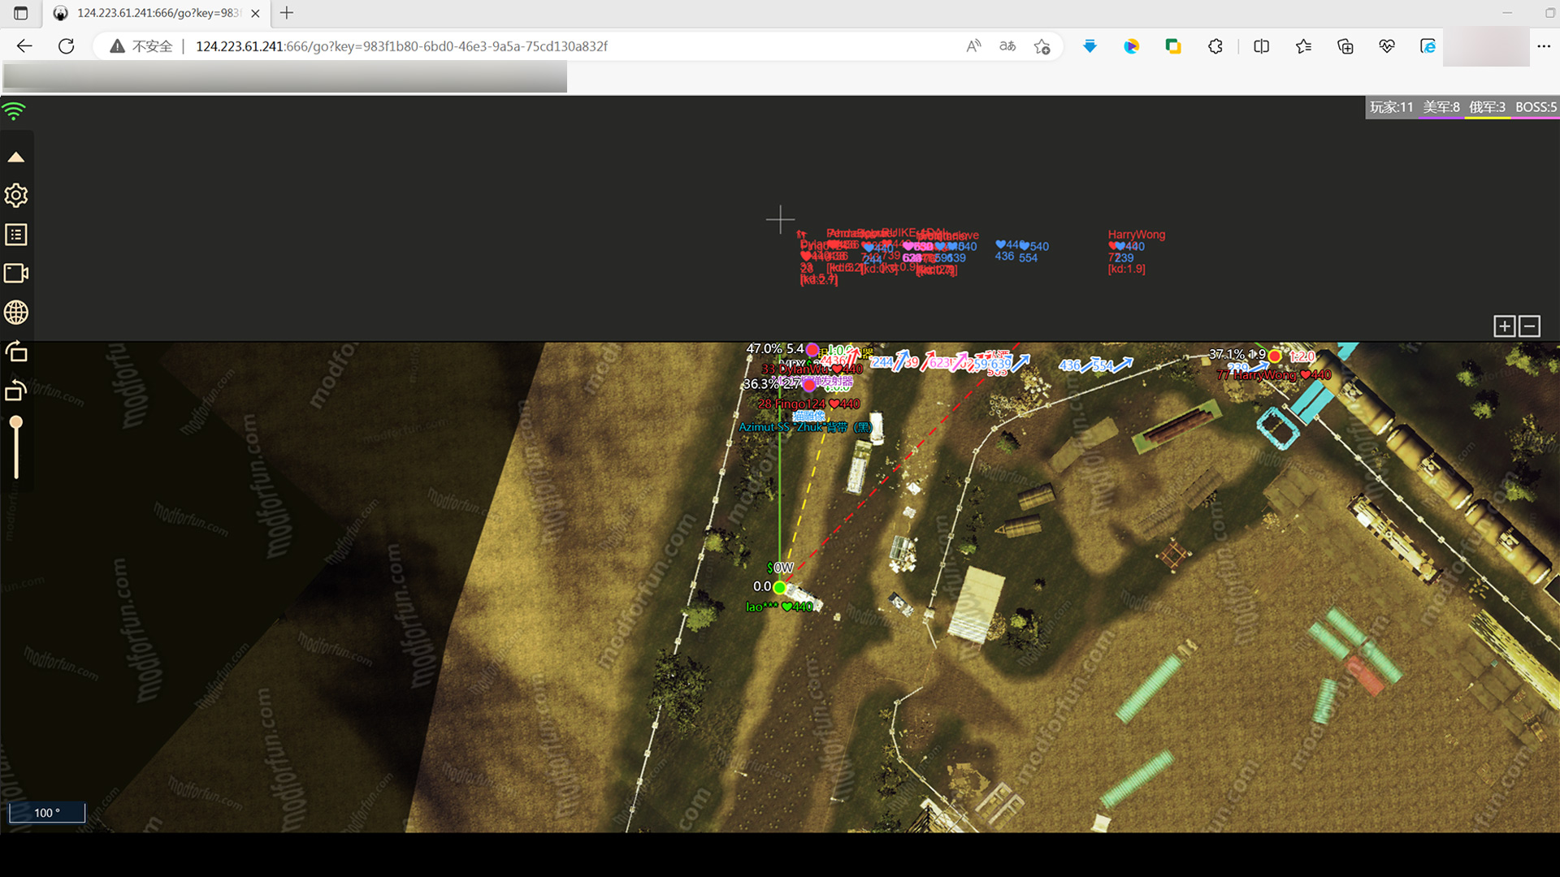
Task: Open the gear settings in the sidebar
Action: 15,196
